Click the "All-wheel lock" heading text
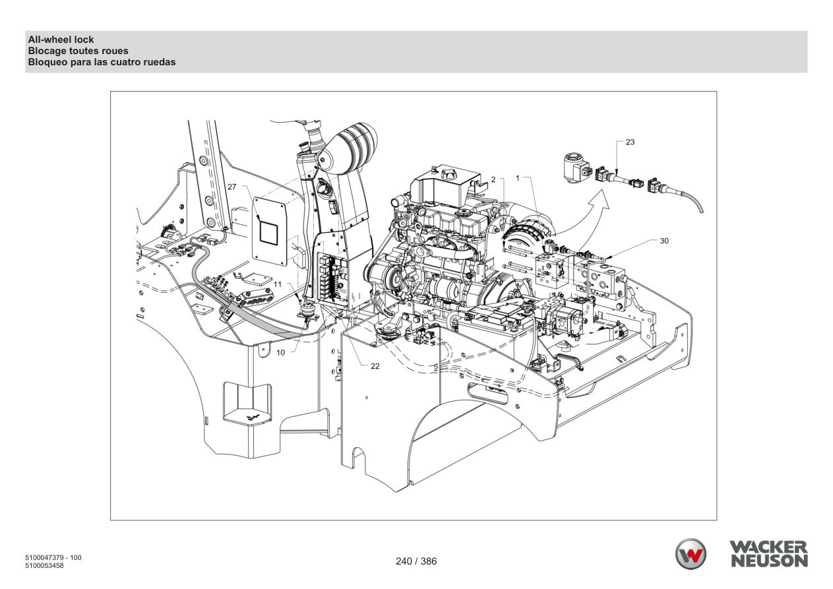Screen dimensions: 833x589 61,40
